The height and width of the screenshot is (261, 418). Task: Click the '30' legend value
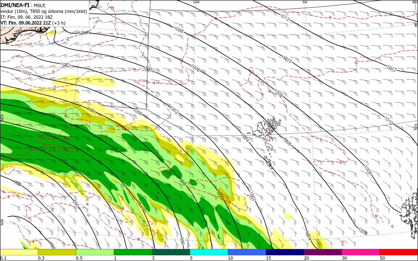pos(344,258)
